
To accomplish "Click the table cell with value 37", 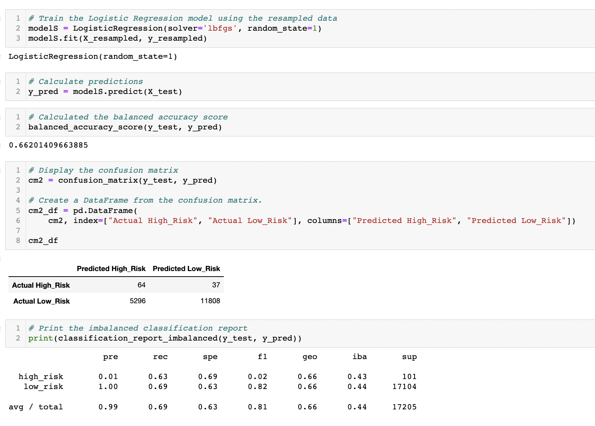I will [x=216, y=285].
